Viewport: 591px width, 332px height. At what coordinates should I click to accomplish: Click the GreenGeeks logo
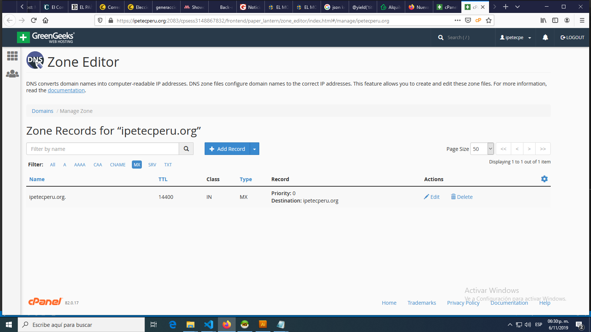pyautogui.click(x=46, y=37)
